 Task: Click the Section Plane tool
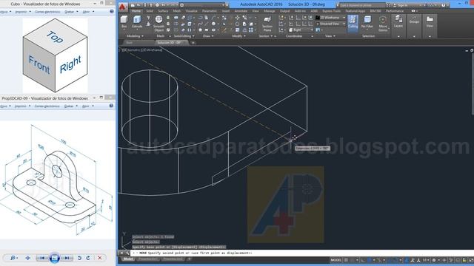click(267, 24)
